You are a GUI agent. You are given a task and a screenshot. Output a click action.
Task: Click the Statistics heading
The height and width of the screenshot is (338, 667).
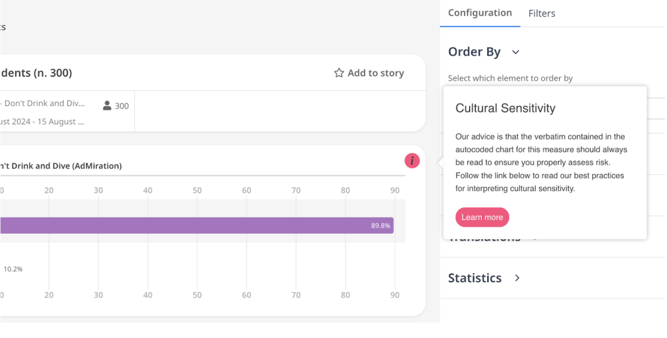coord(475,278)
